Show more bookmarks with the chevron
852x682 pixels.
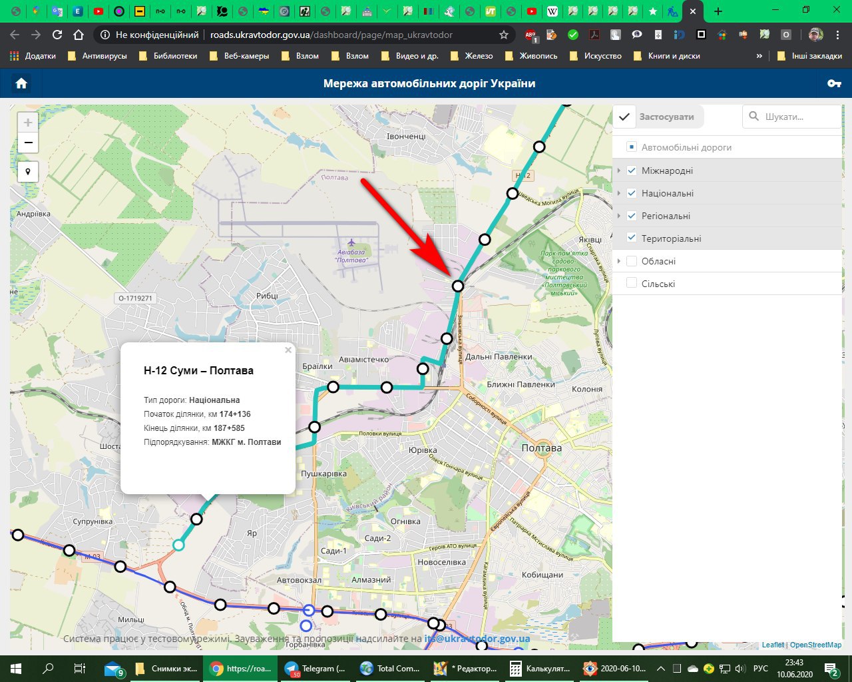coord(759,56)
